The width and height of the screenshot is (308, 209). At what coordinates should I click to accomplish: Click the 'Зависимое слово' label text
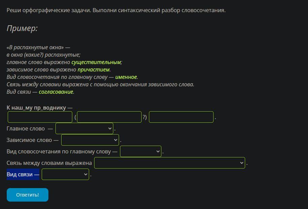click(x=29, y=140)
